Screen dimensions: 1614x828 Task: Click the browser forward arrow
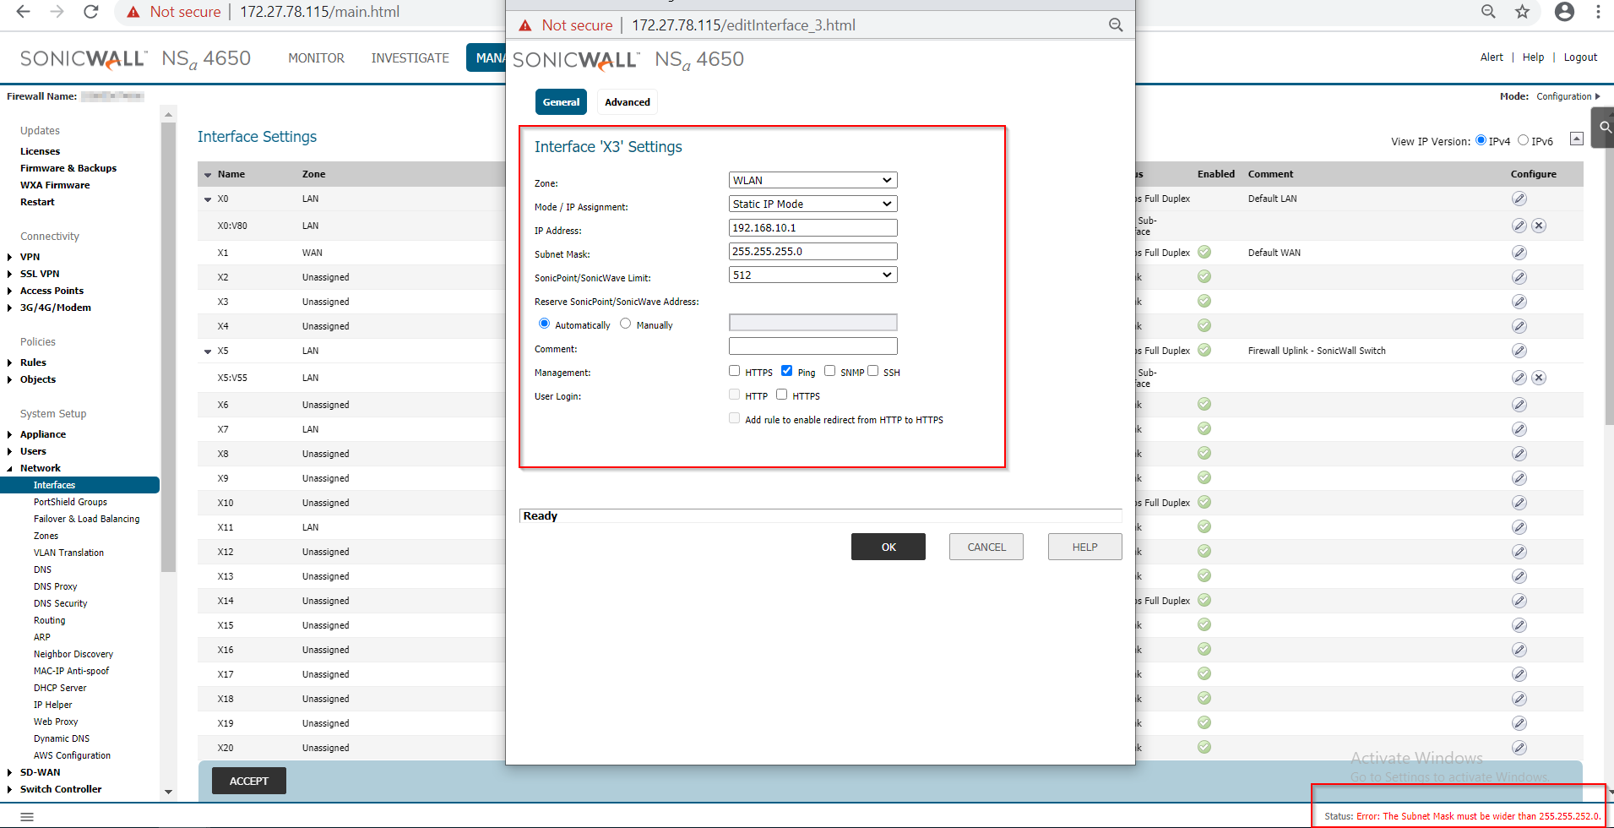pyautogui.click(x=57, y=12)
